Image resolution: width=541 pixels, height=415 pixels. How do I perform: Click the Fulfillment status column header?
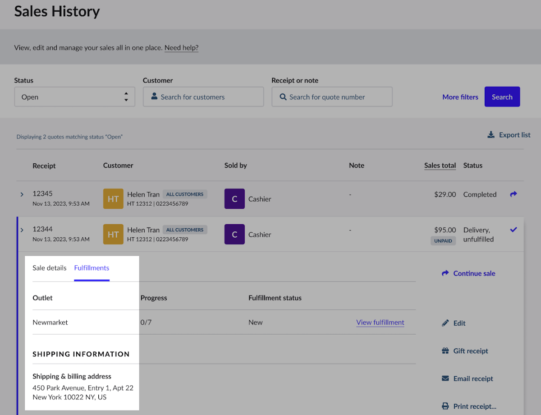[275, 298]
